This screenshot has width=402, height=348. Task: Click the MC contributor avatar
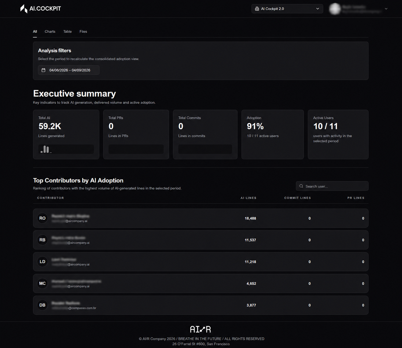pyautogui.click(x=42, y=284)
